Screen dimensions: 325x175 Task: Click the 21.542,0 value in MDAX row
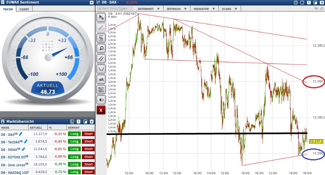click(40, 149)
